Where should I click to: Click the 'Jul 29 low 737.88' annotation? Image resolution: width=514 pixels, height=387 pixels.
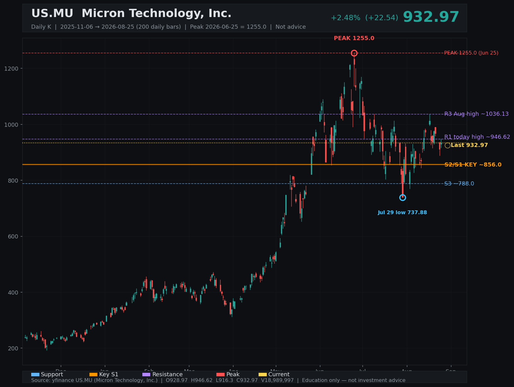403,213
